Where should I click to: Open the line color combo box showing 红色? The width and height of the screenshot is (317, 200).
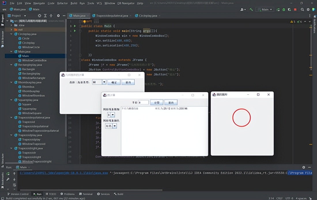click(x=111, y=126)
